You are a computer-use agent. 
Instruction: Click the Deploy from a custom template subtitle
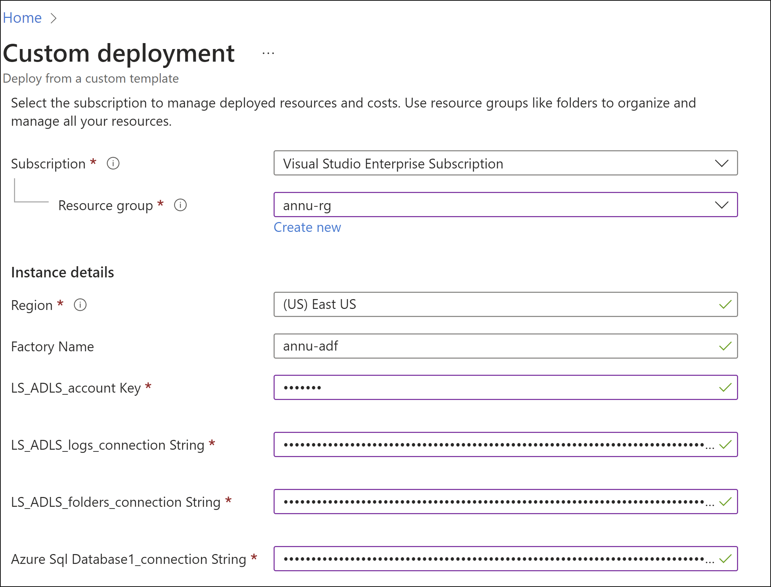(91, 78)
